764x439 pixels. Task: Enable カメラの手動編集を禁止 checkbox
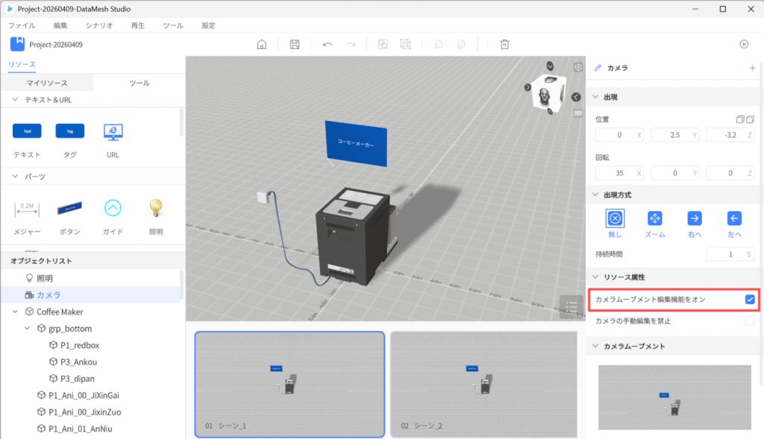pos(750,321)
